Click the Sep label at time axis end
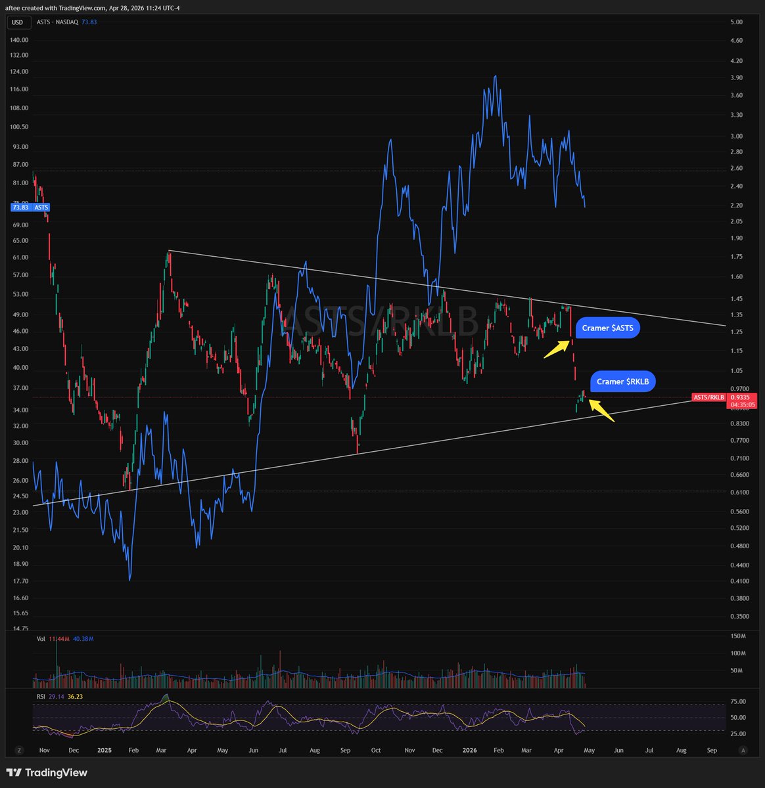Screen dimensions: 765x788 click(712, 750)
